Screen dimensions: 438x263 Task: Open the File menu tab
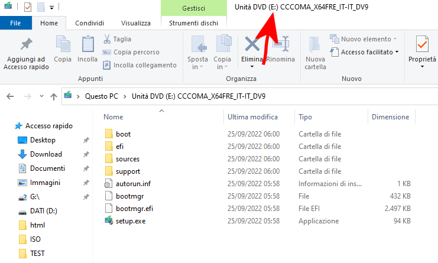[x=15, y=23]
